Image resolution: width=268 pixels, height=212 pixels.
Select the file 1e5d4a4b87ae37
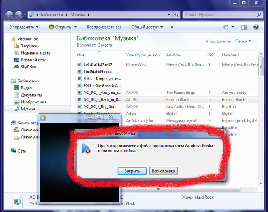(97, 64)
